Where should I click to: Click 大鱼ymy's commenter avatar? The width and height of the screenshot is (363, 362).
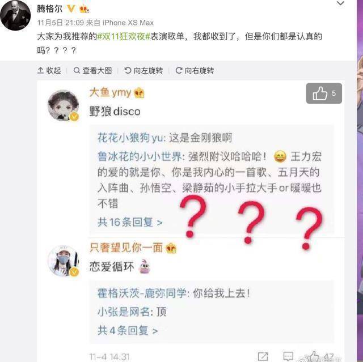click(63, 105)
